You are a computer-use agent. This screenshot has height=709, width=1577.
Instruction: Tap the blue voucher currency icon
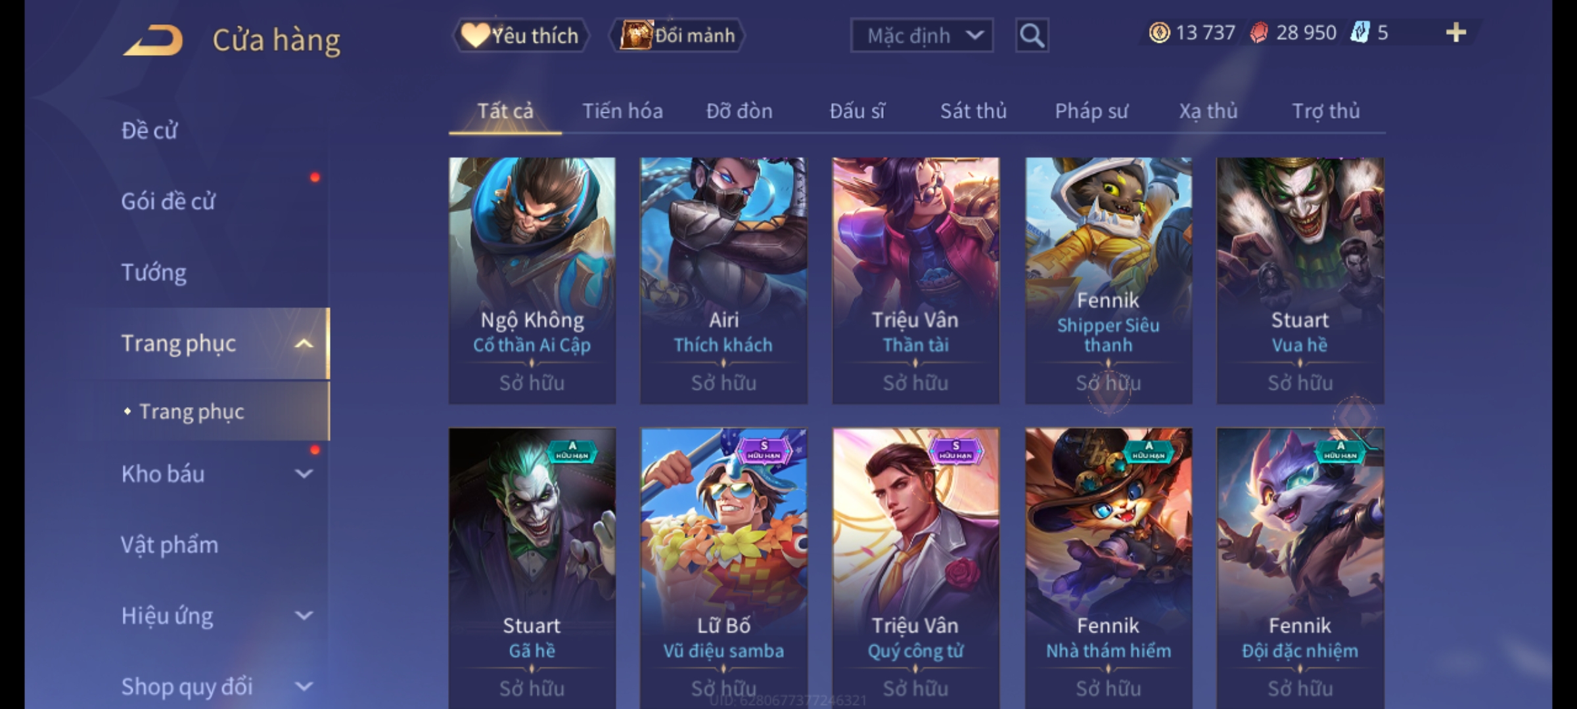tap(1360, 33)
